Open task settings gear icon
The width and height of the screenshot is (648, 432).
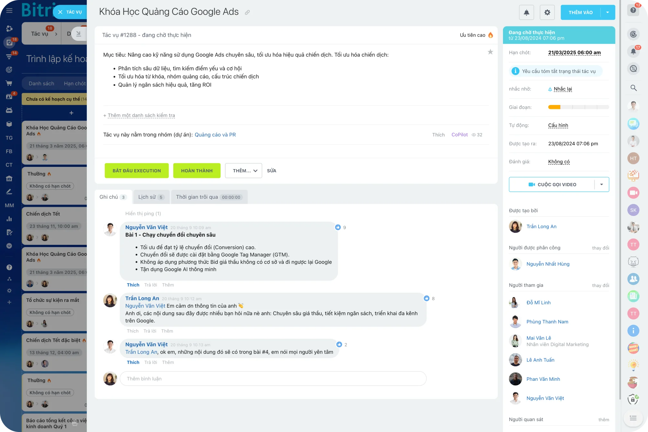click(547, 13)
